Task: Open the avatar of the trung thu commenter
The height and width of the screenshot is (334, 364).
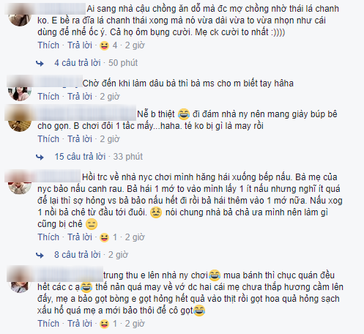Action: pos(20,281)
